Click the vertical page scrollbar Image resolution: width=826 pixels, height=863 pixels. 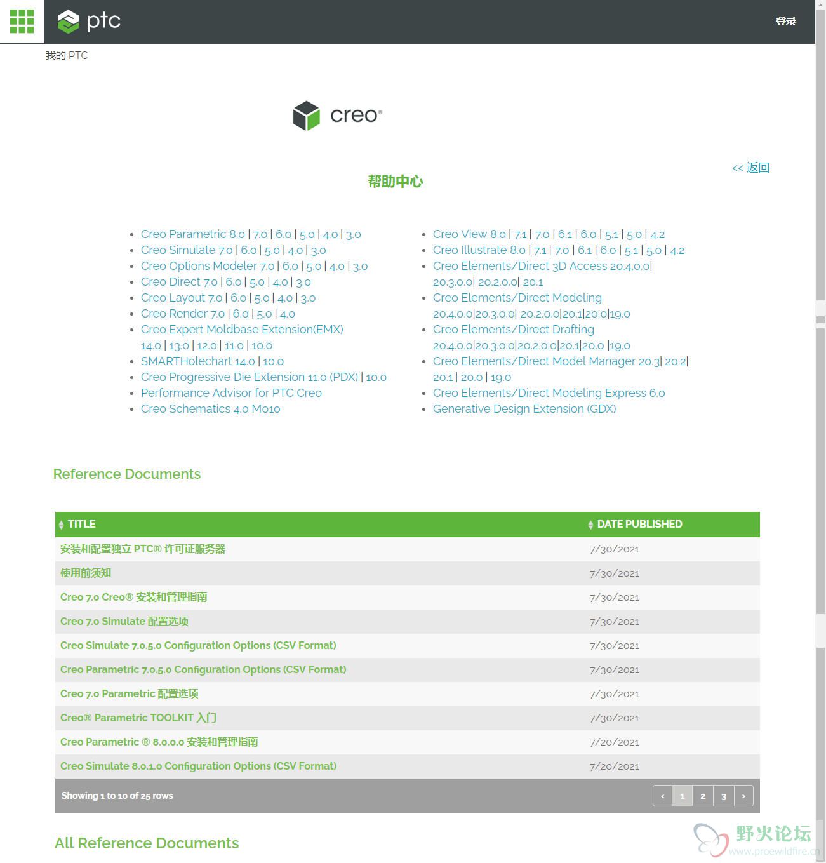(x=820, y=432)
